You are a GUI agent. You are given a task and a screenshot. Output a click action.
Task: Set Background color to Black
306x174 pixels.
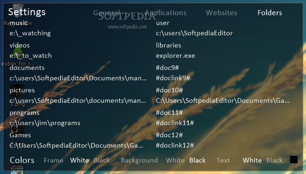coord(197,160)
